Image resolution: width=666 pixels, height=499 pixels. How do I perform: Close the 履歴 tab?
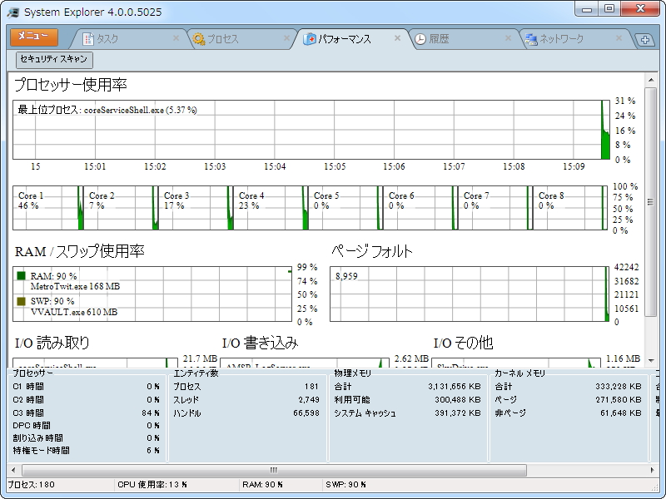pos(508,38)
